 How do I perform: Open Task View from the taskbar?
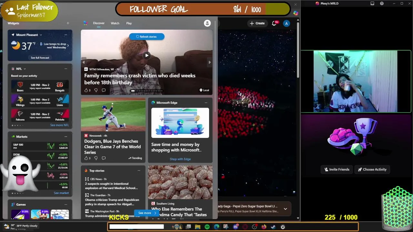(x=188, y=227)
